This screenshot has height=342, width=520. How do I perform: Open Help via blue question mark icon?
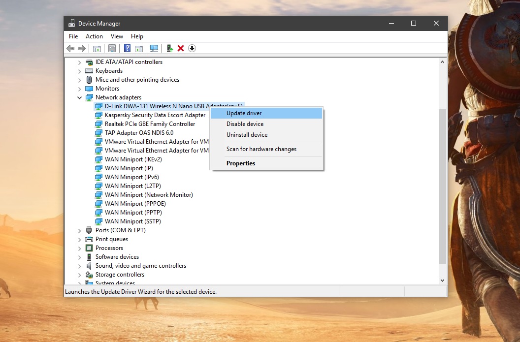click(x=127, y=48)
